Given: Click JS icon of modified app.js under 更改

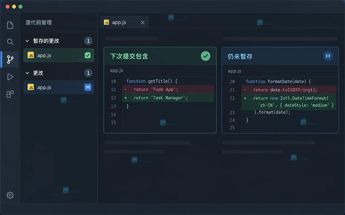Looking at the screenshot, I should click(x=31, y=87).
